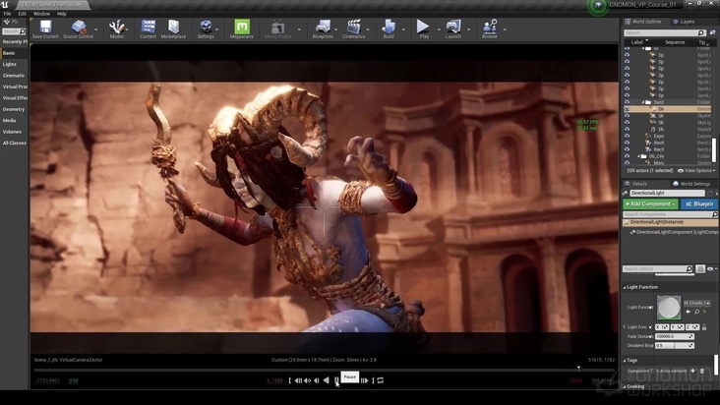Use the arrow icon under M_Clouds
Screen dimensions: 720x405
688,312
